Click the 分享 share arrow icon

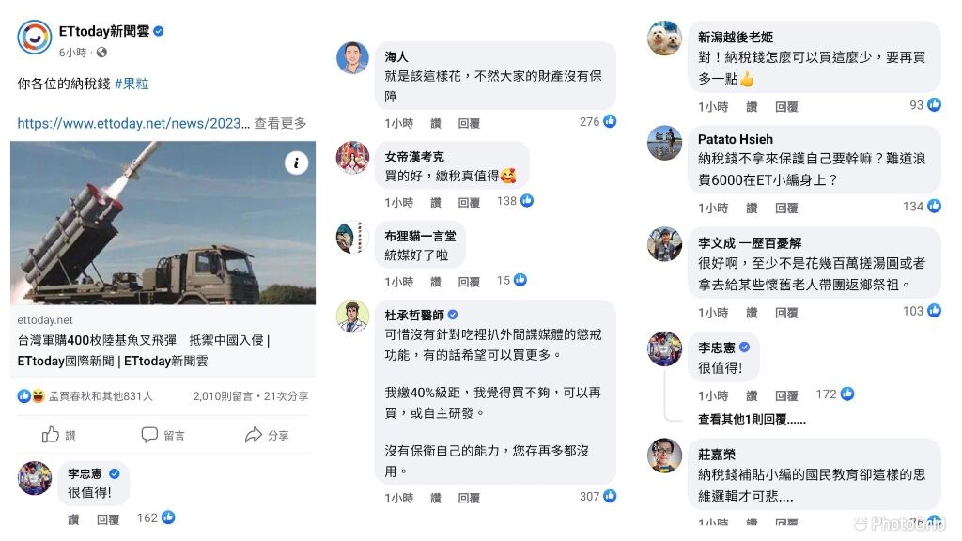coord(254,435)
